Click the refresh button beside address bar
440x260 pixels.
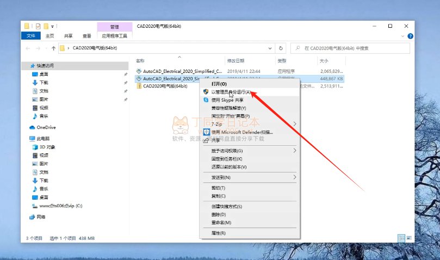[281, 48]
